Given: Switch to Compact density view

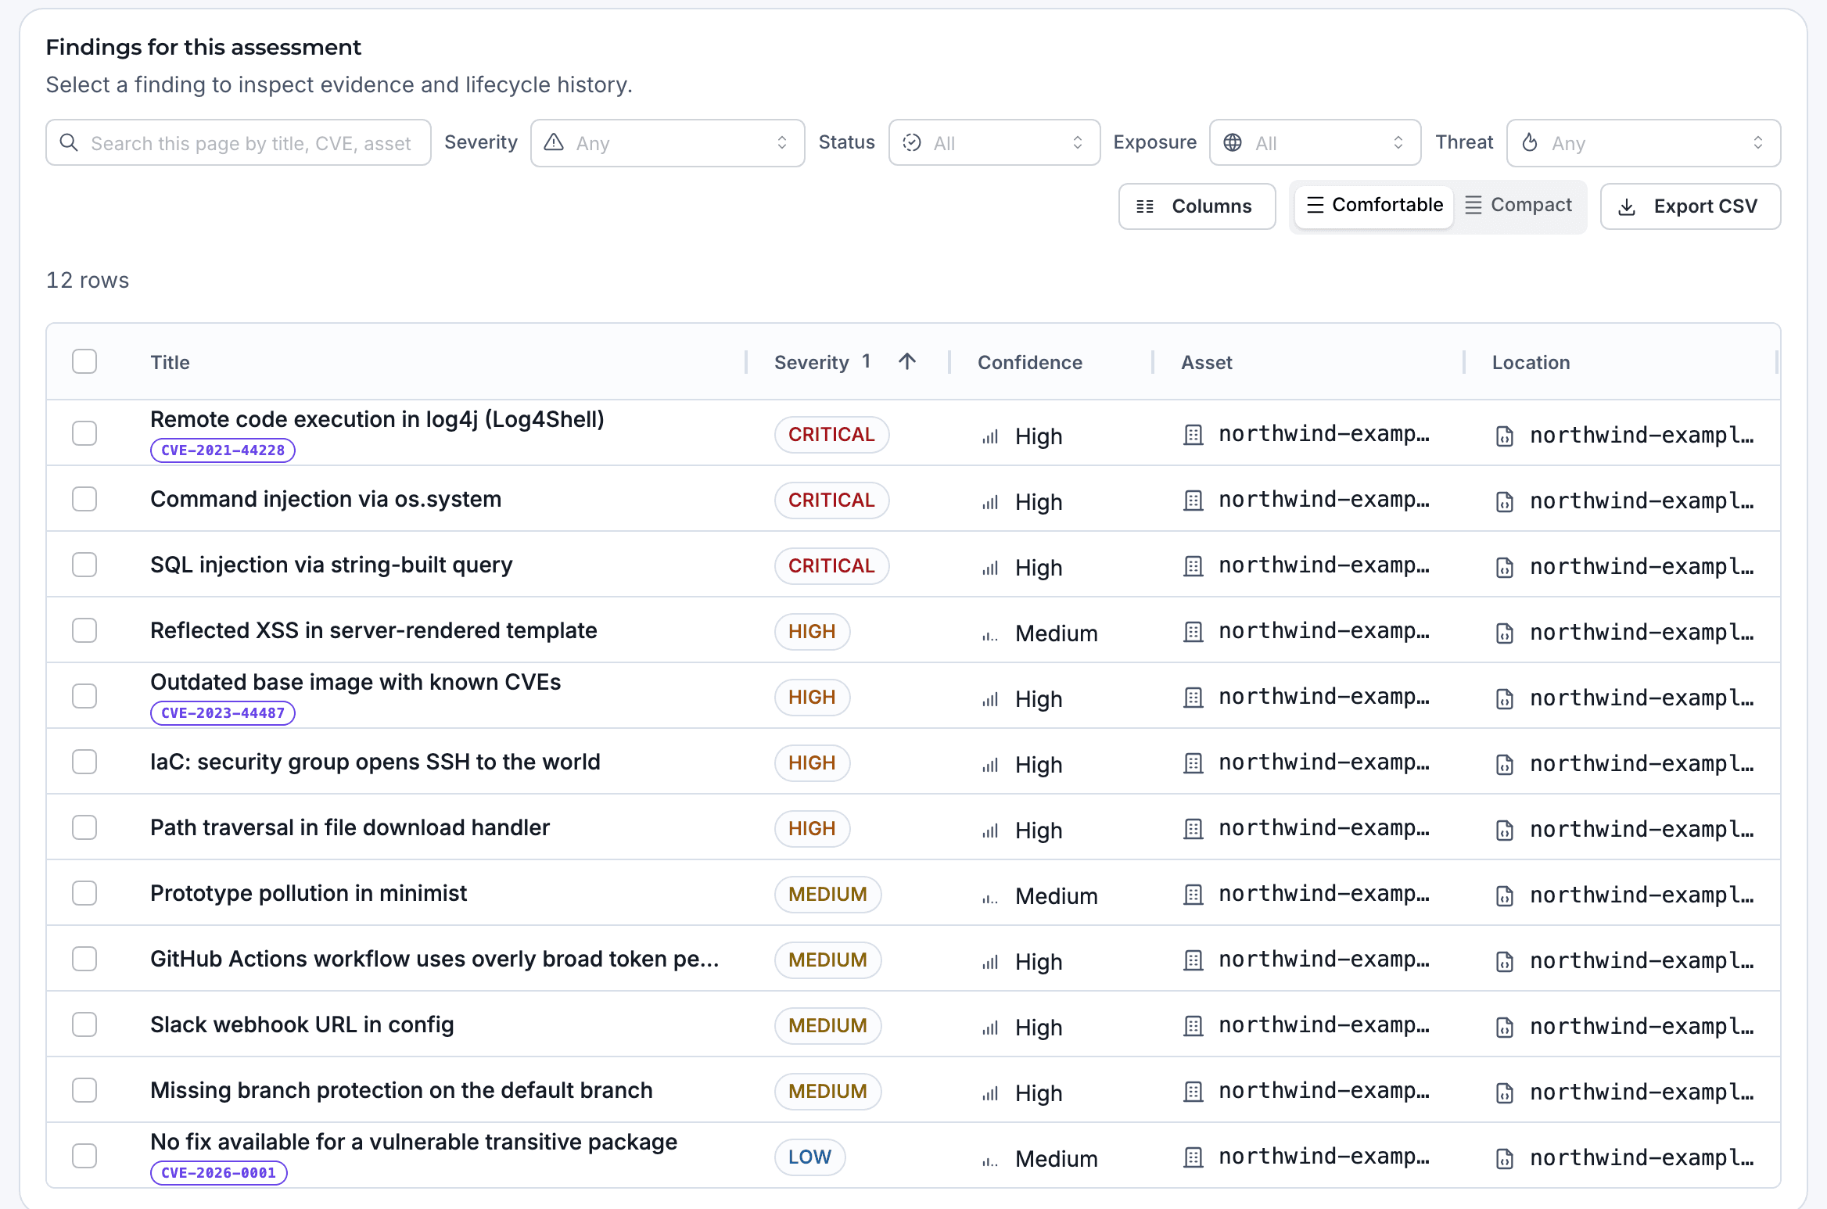Looking at the screenshot, I should click(1518, 206).
